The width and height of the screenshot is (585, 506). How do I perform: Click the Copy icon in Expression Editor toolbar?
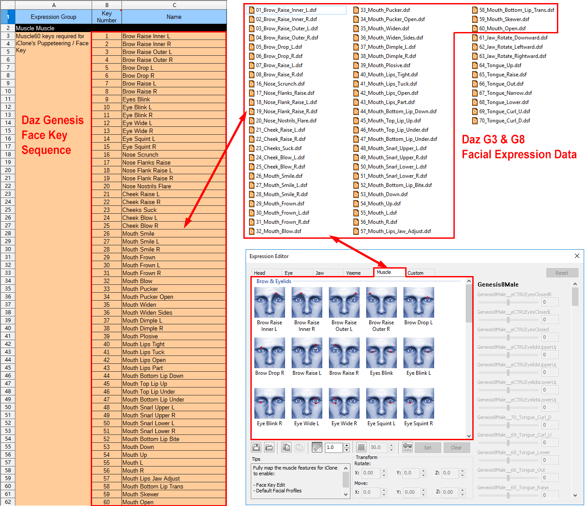pyautogui.click(x=286, y=447)
